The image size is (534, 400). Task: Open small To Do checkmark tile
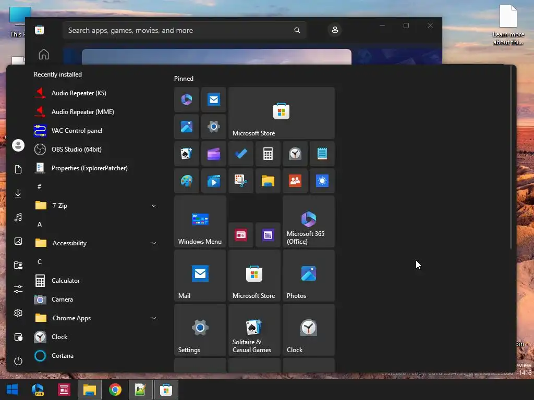pyautogui.click(x=241, y=154)
